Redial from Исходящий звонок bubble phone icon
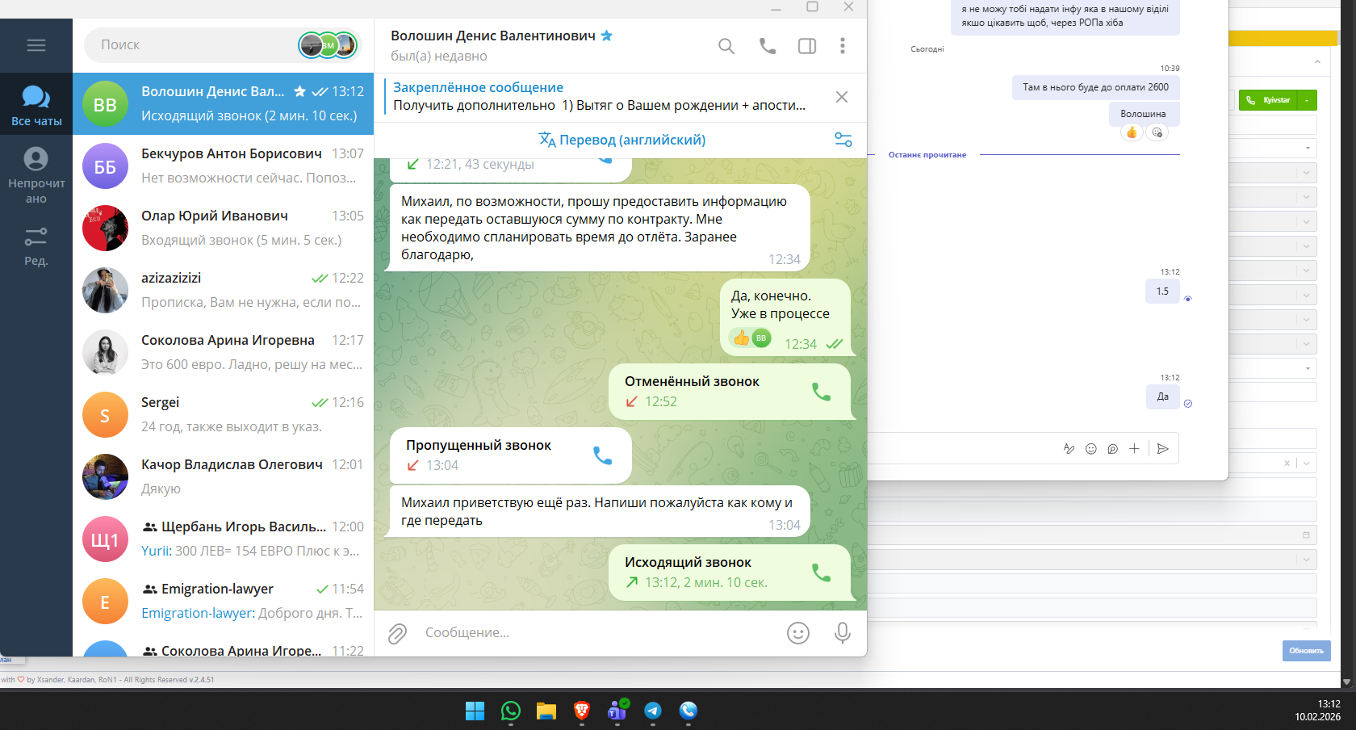Image resolution: width=1356 pixels, height=730 pixels. tap(821, 573)
